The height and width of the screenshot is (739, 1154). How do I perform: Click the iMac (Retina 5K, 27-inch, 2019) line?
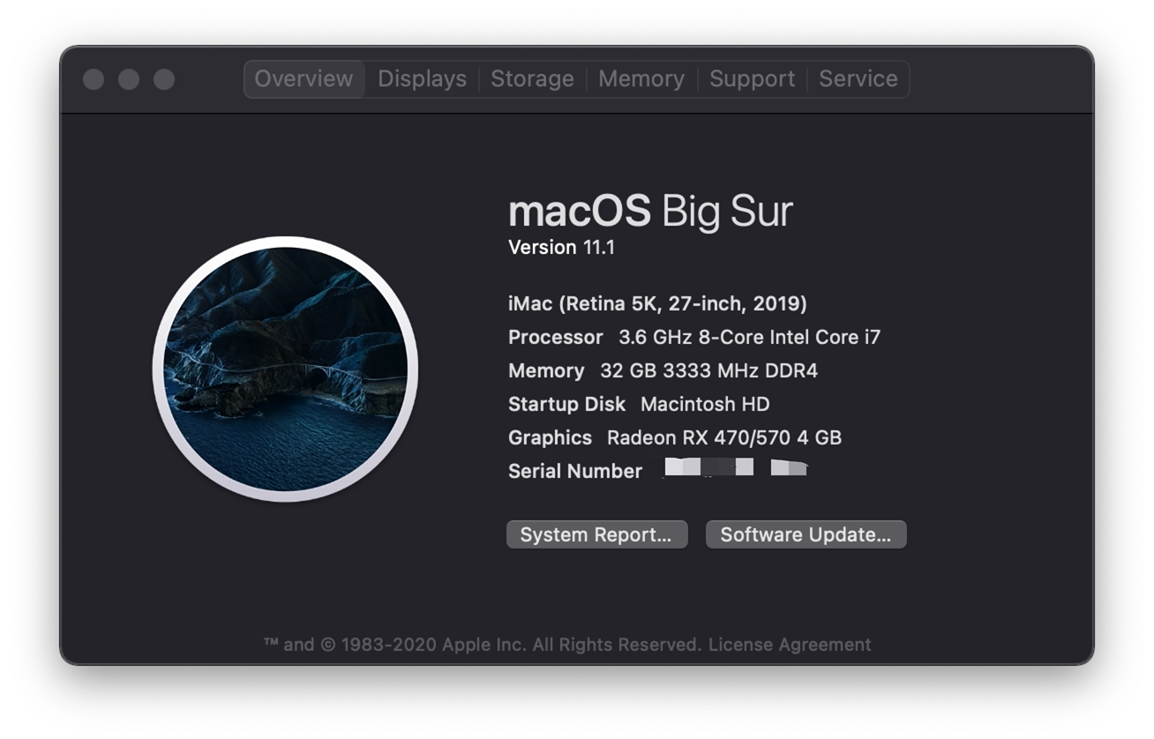[657, 304]
